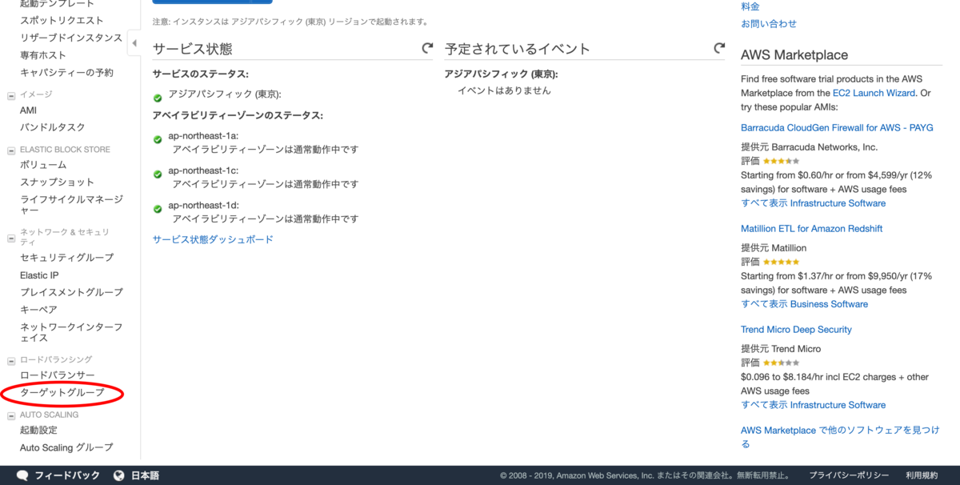Viewport: 960px width, 485px height.
Task: Refresh the 予定されているイベント panel
Action: coord(719,49)
